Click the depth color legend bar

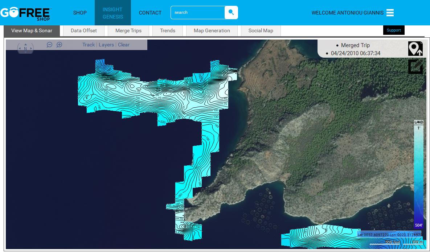coord(418,174)
